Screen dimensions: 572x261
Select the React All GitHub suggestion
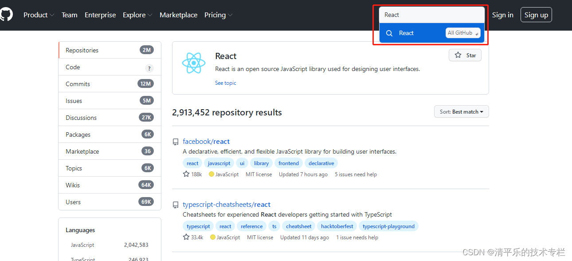432,33
